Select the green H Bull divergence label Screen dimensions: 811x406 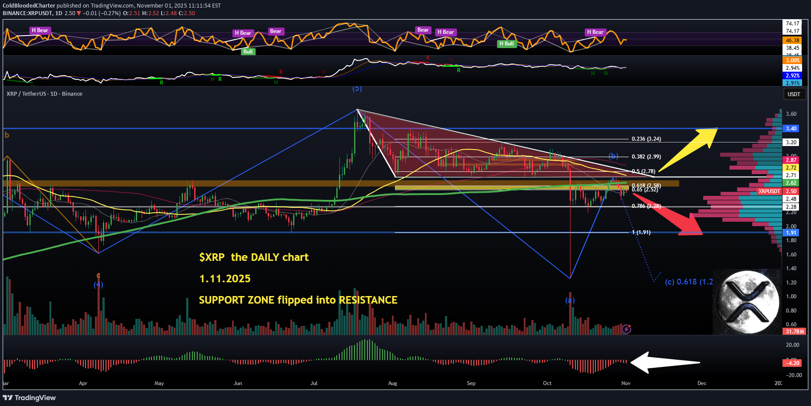click(x=506, y=44)
